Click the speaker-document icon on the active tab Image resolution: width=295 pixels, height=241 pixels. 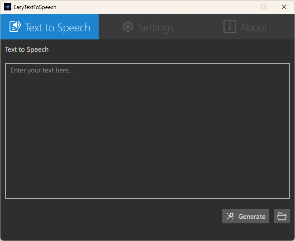pyautogui.click(x=15, y=27)
